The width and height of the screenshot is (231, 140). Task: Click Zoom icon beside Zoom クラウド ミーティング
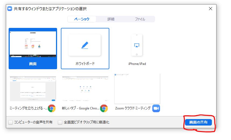coord(156,108)
